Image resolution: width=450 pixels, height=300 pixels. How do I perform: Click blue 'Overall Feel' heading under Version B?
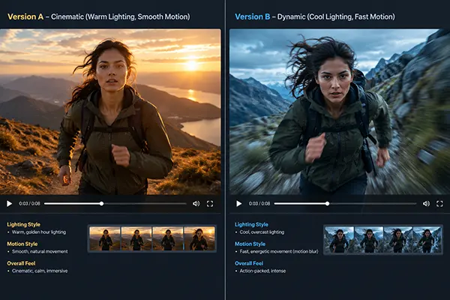[249, 263]
